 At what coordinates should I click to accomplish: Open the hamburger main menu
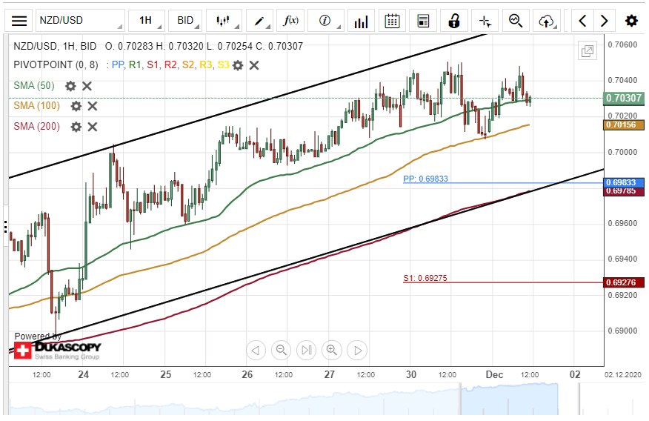click(20, 21)
